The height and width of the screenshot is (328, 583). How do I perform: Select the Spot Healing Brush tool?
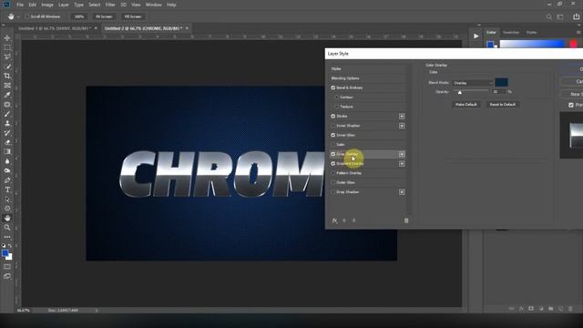click(x=7, y=105)
